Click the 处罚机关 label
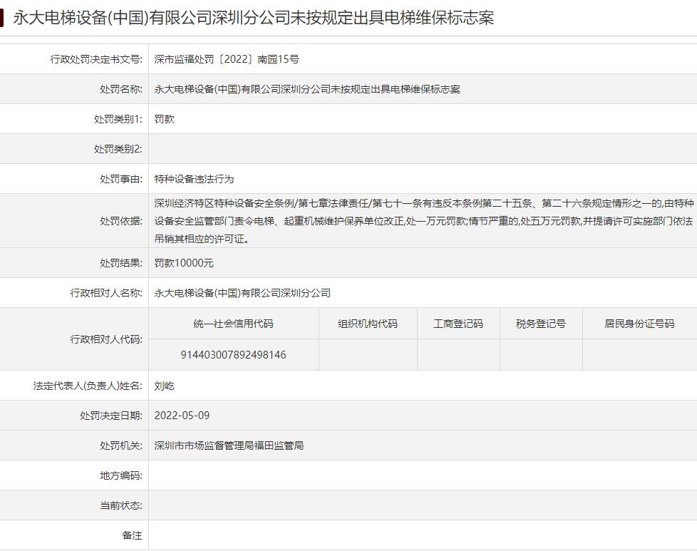697x551 pixels. tap(121, 446)
